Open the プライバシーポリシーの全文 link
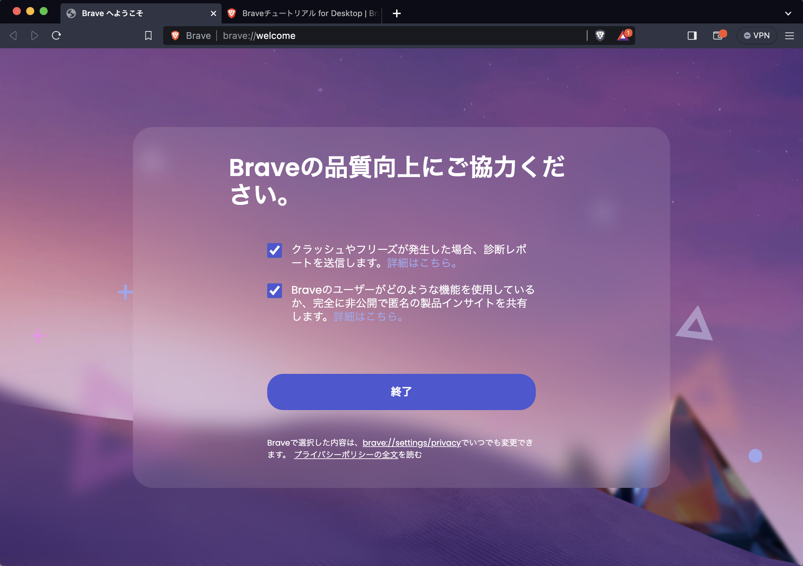Image resolution: width=803 pixels, height=566 pixels. 346,455
